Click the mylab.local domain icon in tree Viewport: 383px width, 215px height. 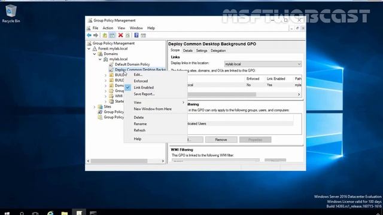105,59
